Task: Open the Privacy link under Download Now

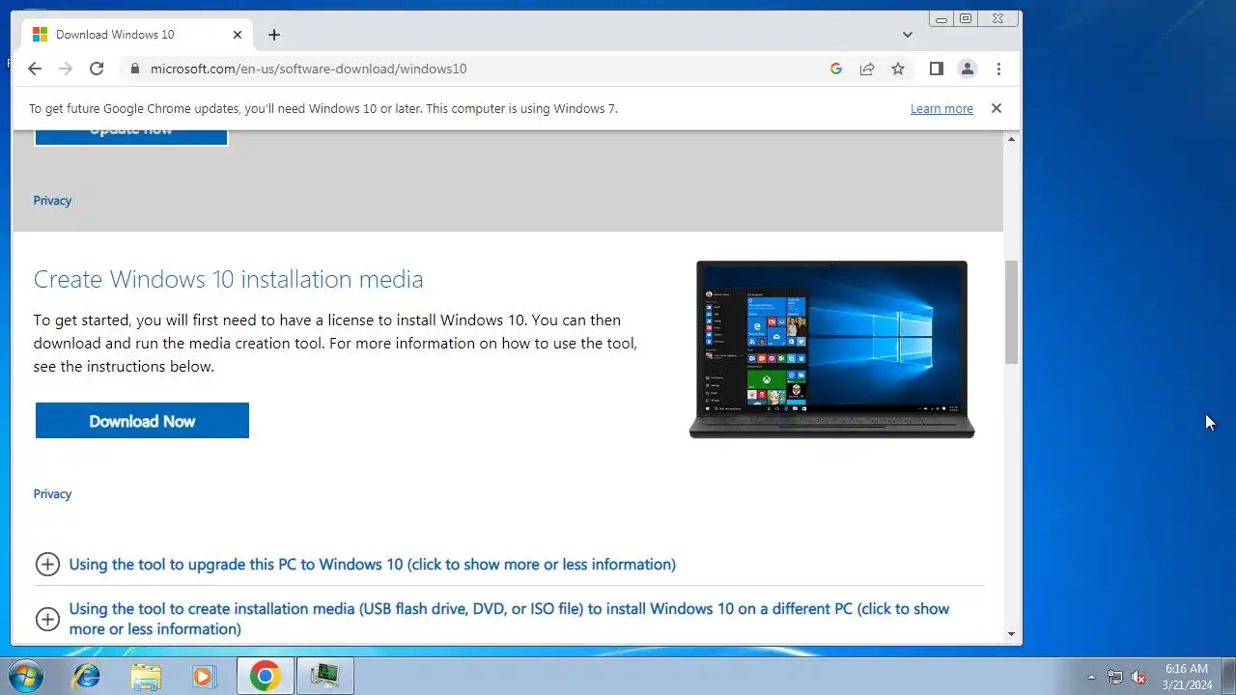Action: click(52, 494)
